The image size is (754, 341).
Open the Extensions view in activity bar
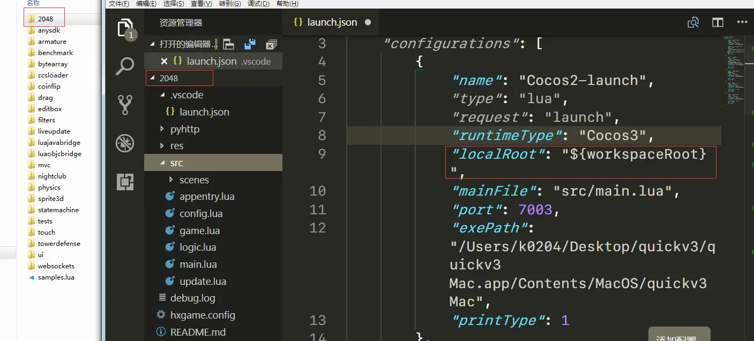(125, 182)
